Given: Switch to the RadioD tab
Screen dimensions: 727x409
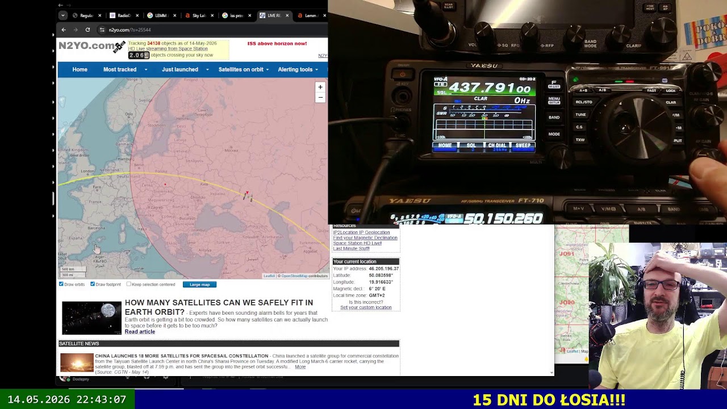Looking at the screenshot, I should coord(124,15).
